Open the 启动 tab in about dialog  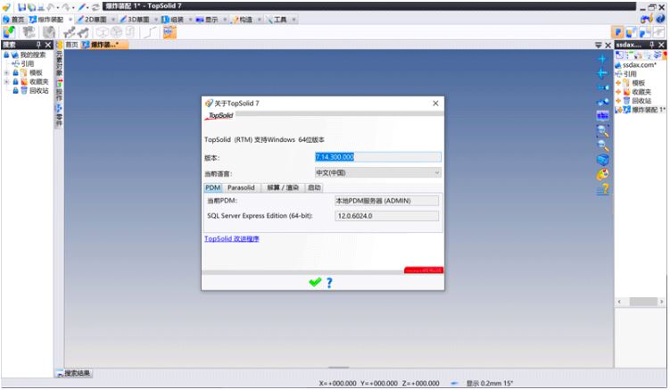pos(314,187)
